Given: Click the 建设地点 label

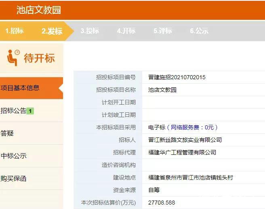Looking at the screenshot, I should pos(124,177).
